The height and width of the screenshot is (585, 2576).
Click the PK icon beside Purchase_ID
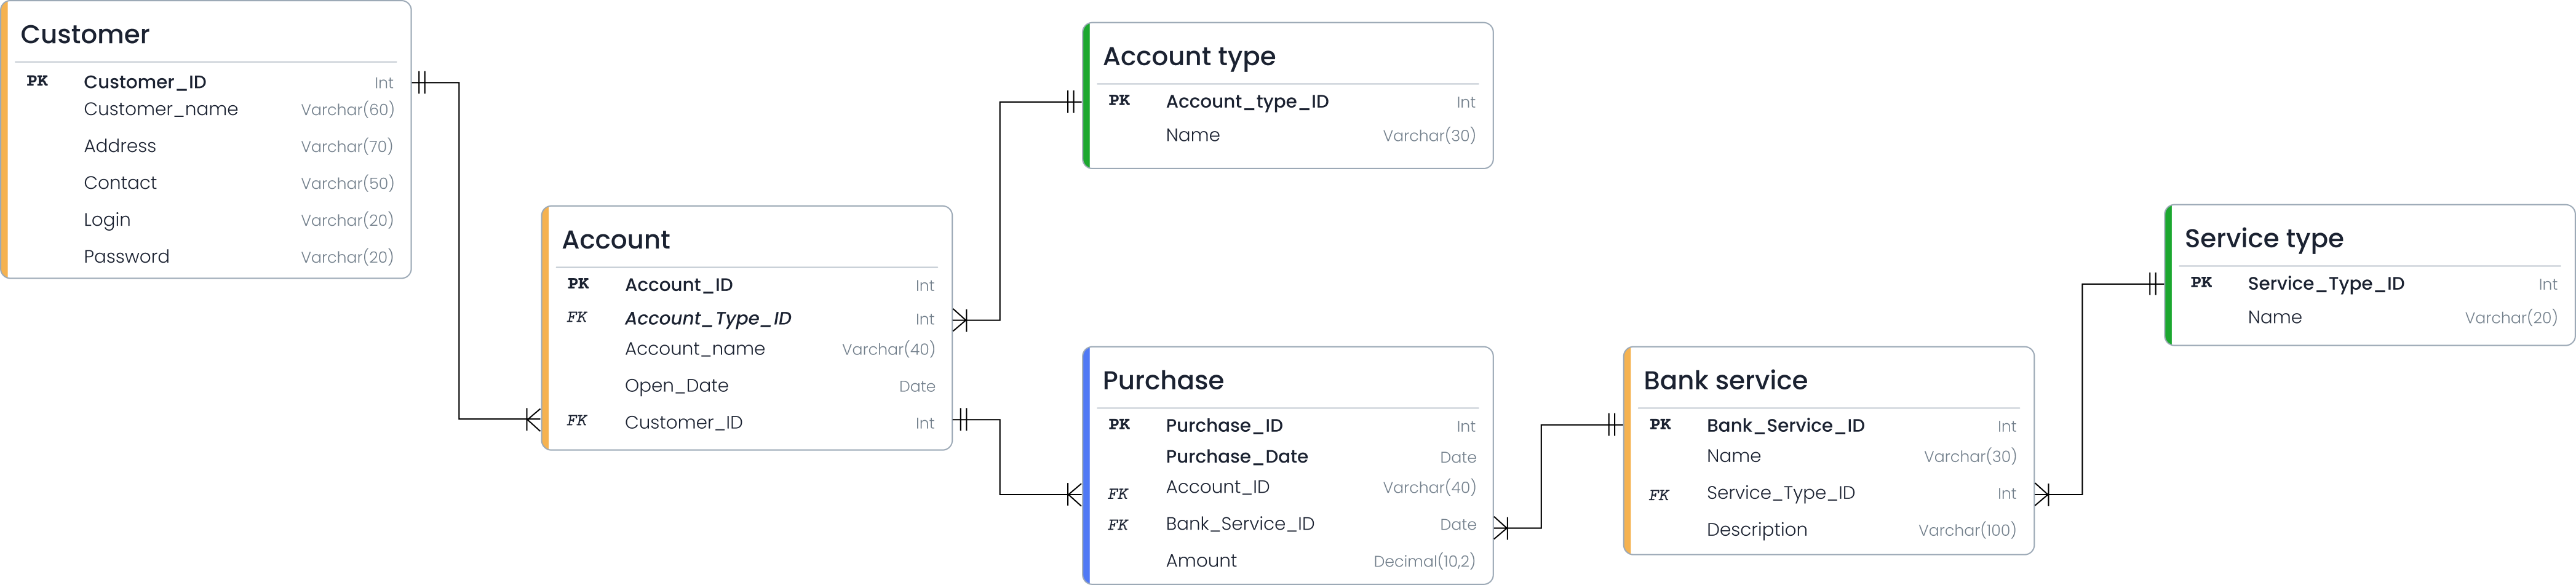[1119, 425]
